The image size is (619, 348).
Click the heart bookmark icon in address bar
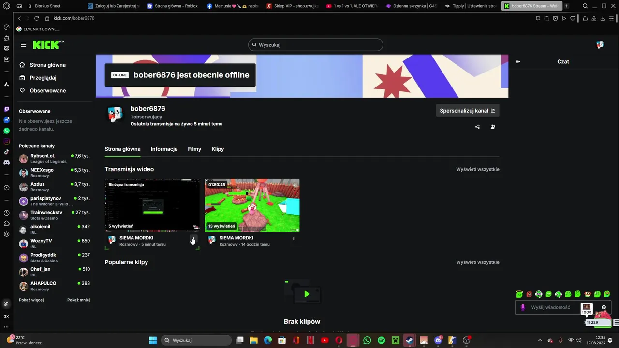tap(573, 18)
